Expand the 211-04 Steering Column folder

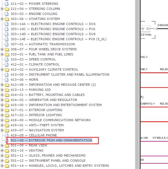pos(2,9)
